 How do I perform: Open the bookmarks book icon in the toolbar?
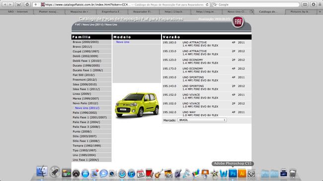point(305,4)
